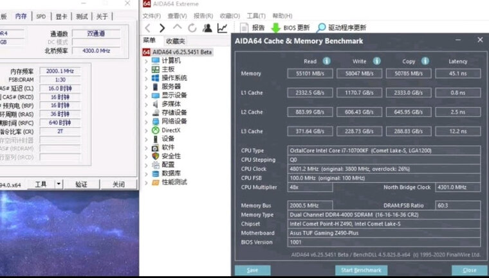This screenshot has height=278, width=489.
Task: Switch to the 内存 tab in CPU-Z
Action: coord(21,16)
